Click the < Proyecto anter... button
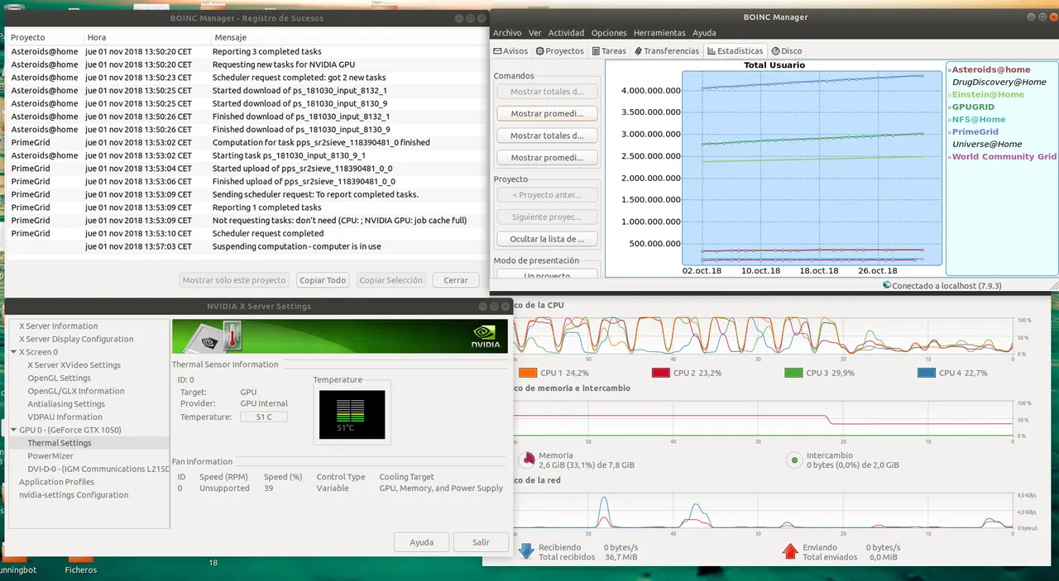1059x581 pixels. coord(547,195)
